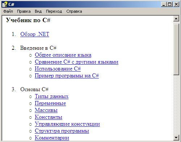This screenshot has width=181, height=142.
Task: Open the Вид menu
Action: (38, 11)
